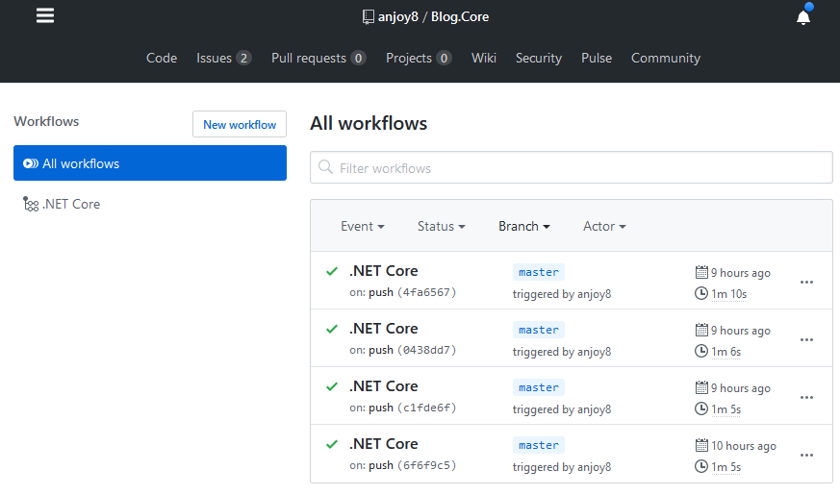Click the .NET Core workflow icon in sidebar
The image size is (840, 495).
pyautogui.click(x=31, y=204)
